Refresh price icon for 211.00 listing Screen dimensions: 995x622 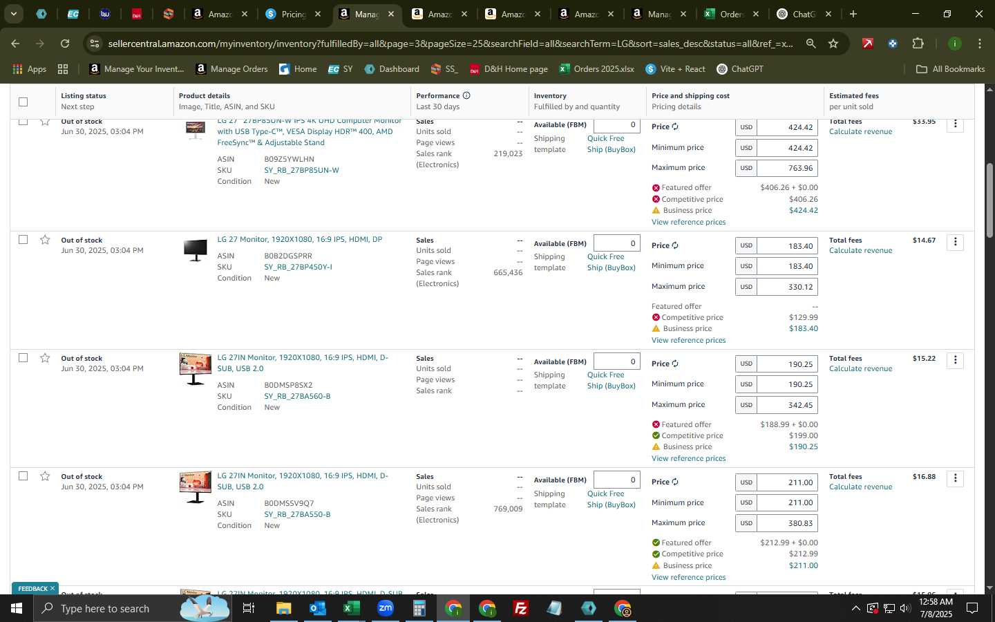(675, 482)
